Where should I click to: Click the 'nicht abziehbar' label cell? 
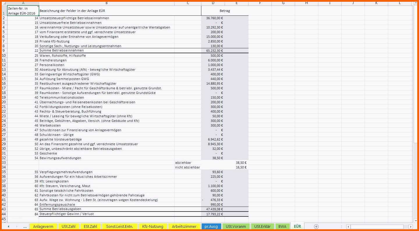(x=188, y=167)
